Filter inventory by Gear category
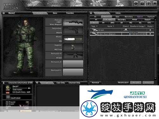Image resolution: width=159 pixels, height=119 pixels. (x=117, y=17)
